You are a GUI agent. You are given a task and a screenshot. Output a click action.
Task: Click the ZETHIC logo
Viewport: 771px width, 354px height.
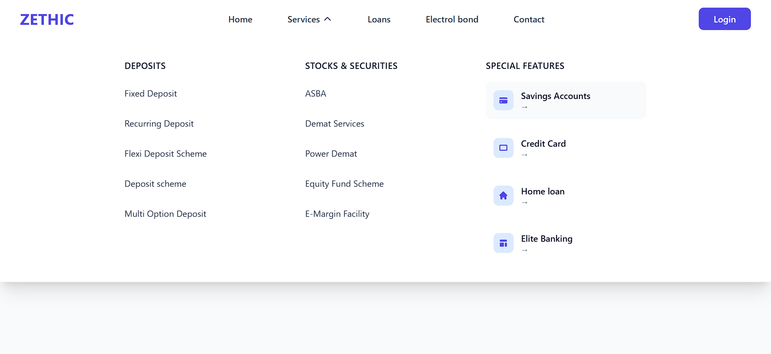[47, 19]
